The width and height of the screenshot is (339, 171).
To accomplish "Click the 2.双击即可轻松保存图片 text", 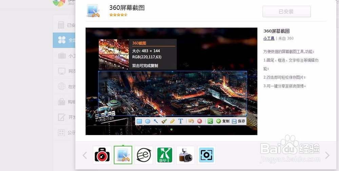I will (x=284, y=77).
